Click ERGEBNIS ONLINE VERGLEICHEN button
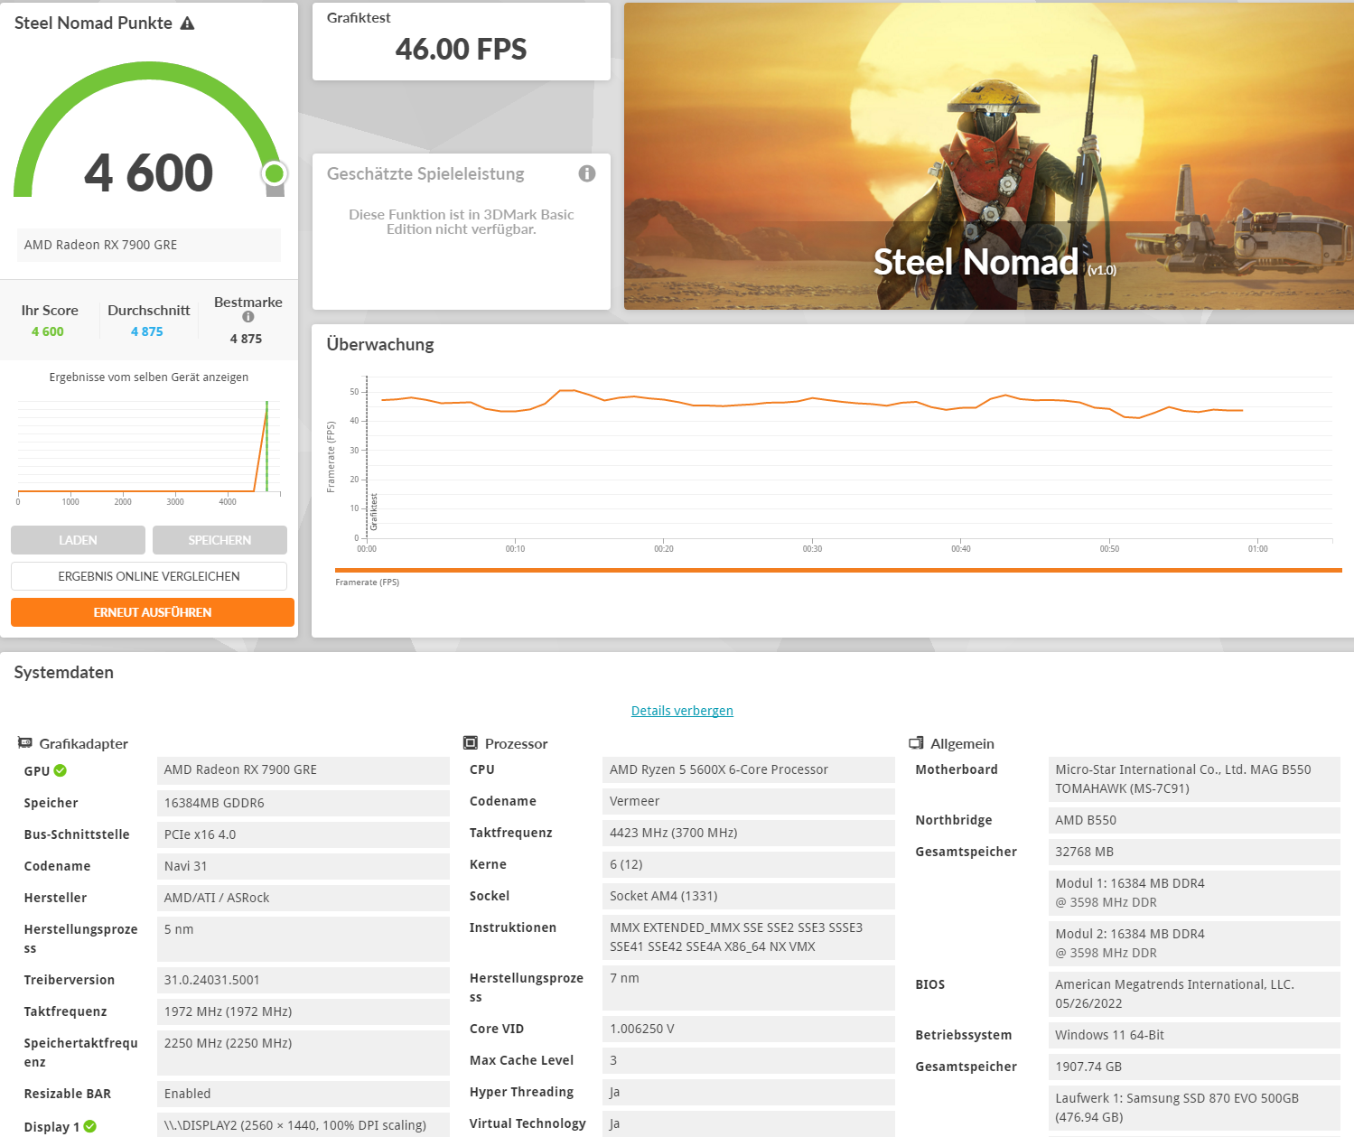Viewport: 1354px width, 1137px height. click(149, 576)
